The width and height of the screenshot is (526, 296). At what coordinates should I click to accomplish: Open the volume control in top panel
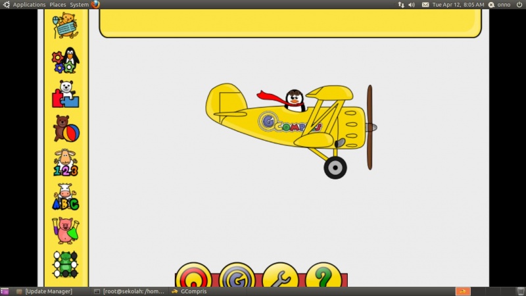[x=412, y=5]
